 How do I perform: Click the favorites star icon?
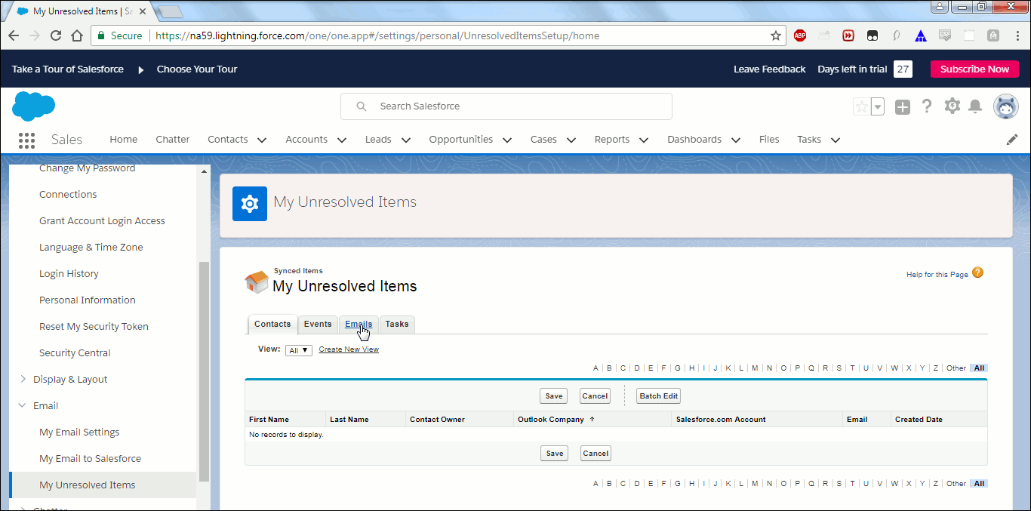coord(861,106)
